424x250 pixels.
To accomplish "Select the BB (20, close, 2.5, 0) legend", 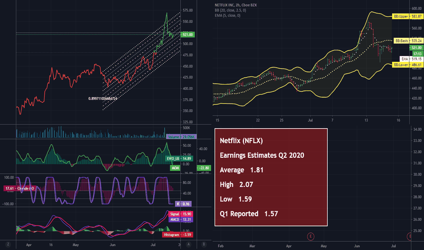I will click(230, 10).
